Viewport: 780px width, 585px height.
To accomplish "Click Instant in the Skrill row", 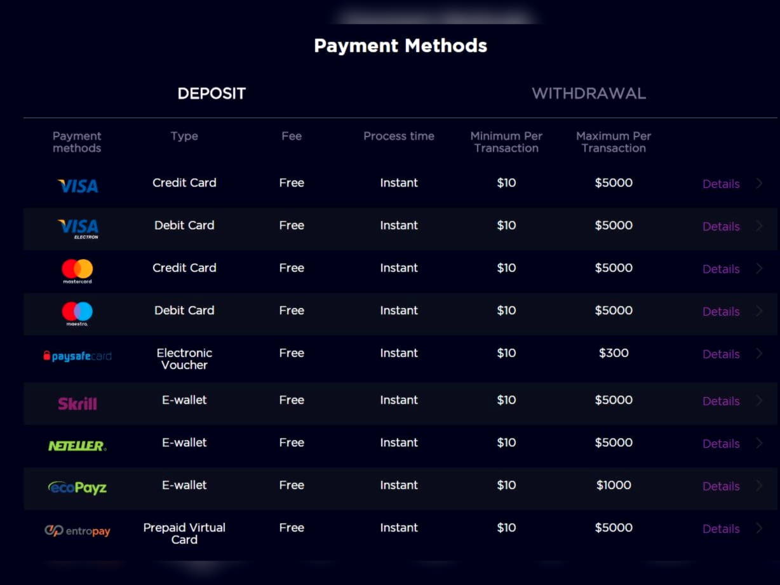I will click(x=399, y=400).
